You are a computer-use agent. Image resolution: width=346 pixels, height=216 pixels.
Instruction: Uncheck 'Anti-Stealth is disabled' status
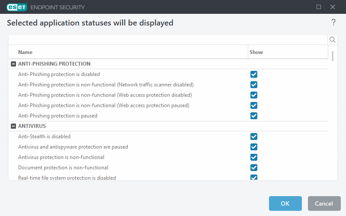pyautogui.click(x=254, y=137)
